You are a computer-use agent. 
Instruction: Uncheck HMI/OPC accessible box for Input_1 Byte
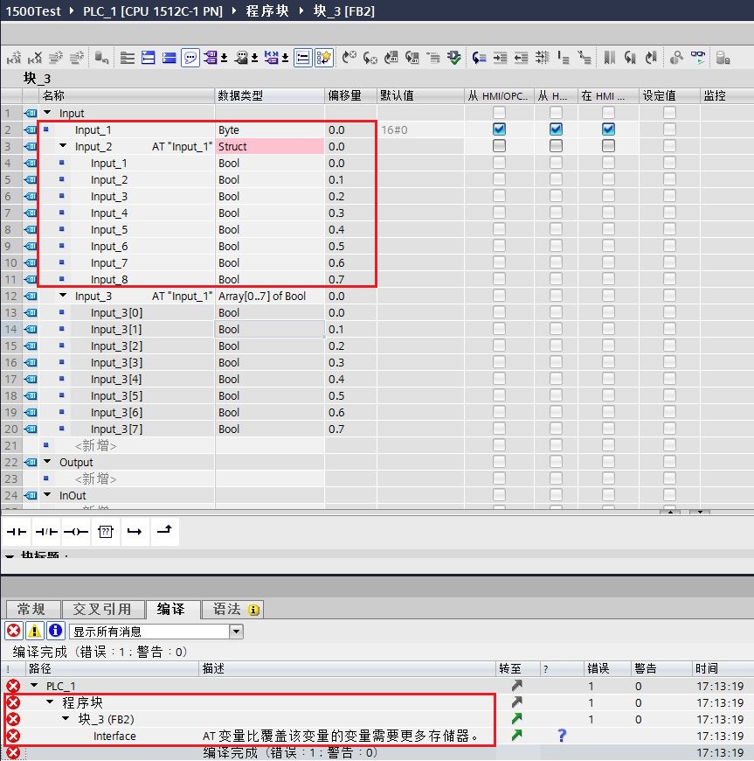(x=499, y=129)
